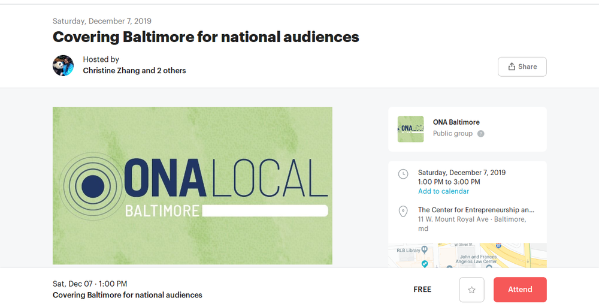Click the footer event title text
Screen dimensions: 599x307
point(128,295)
